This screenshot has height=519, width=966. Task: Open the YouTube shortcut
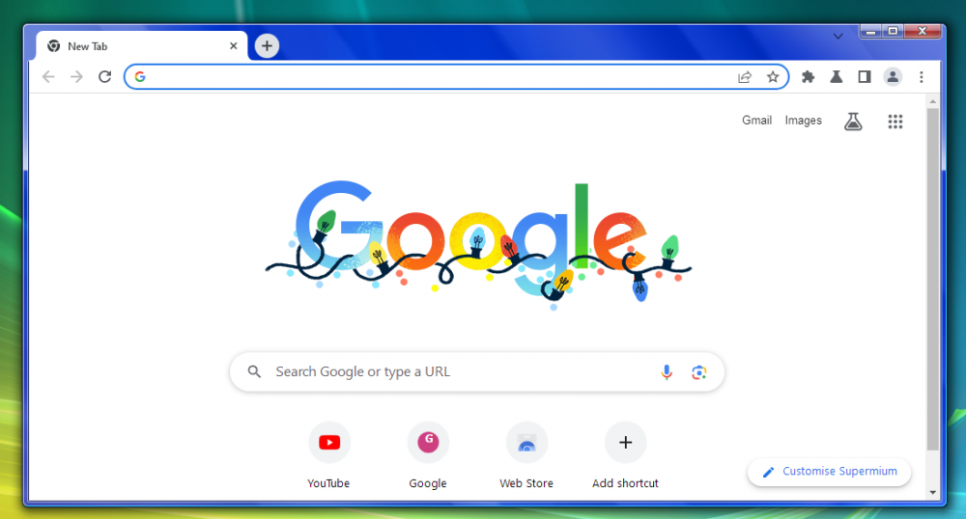329,455
